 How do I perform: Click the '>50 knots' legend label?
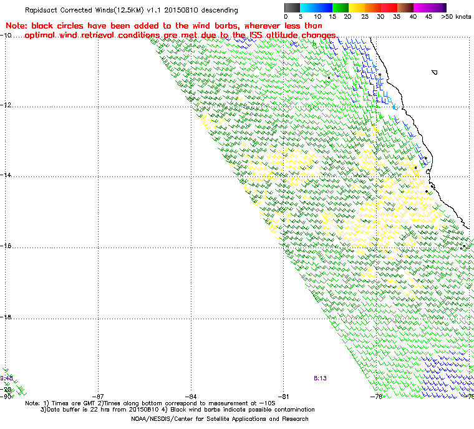coord(456,17)
